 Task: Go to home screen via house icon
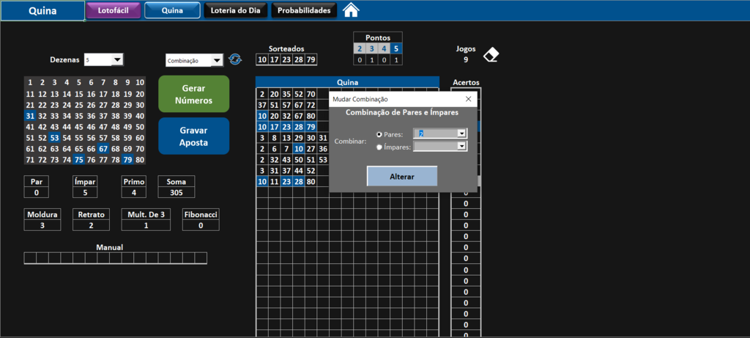(351, 10)
